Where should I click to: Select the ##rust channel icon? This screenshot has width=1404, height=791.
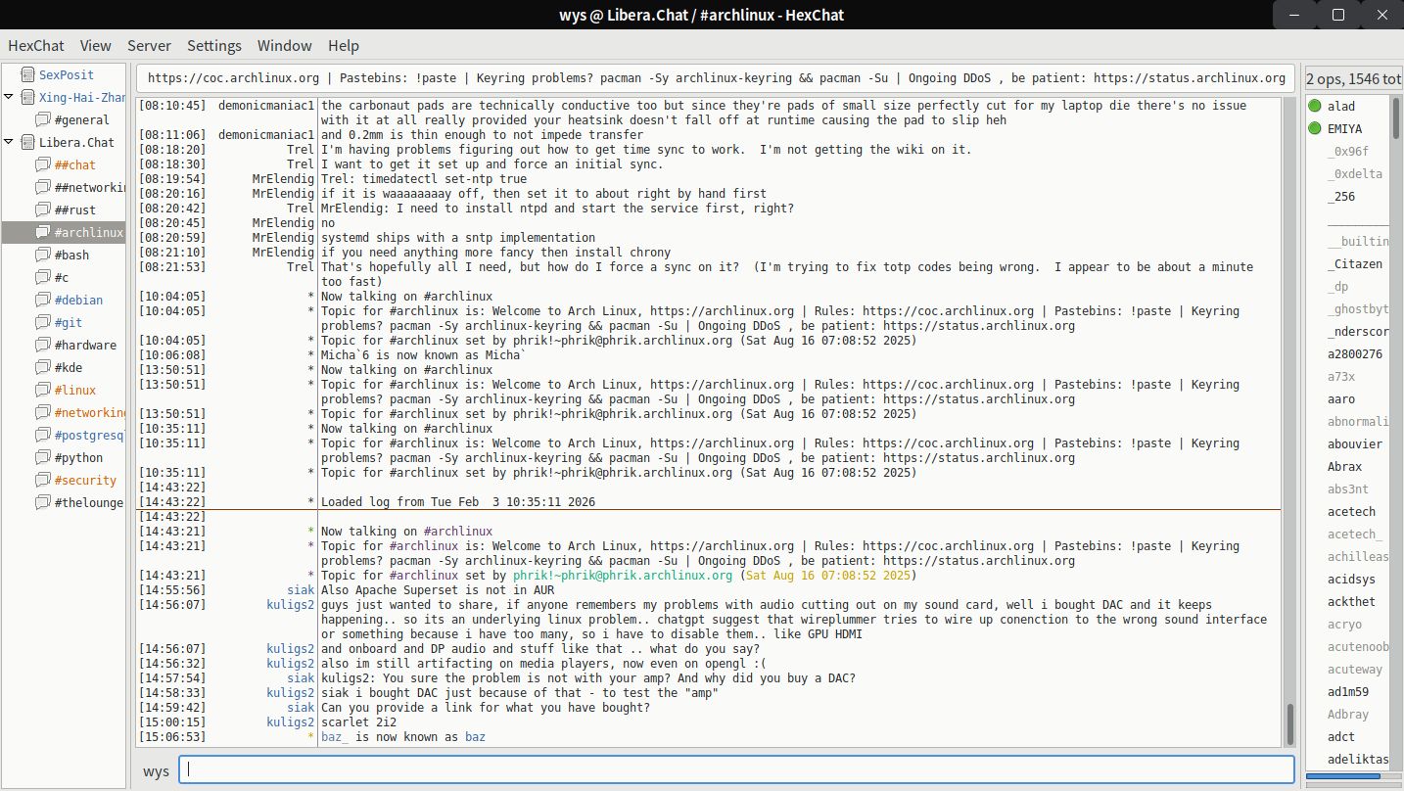click(42, 209)
